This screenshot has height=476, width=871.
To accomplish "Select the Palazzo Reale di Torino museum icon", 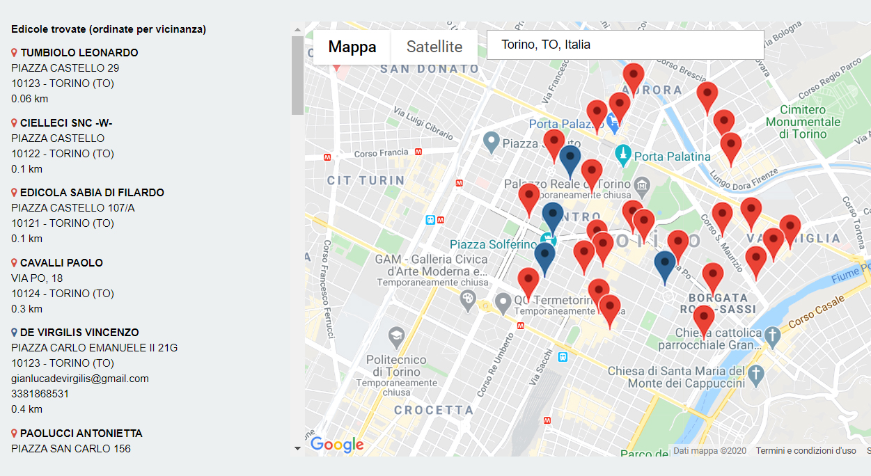I will [x=641, y=185].
